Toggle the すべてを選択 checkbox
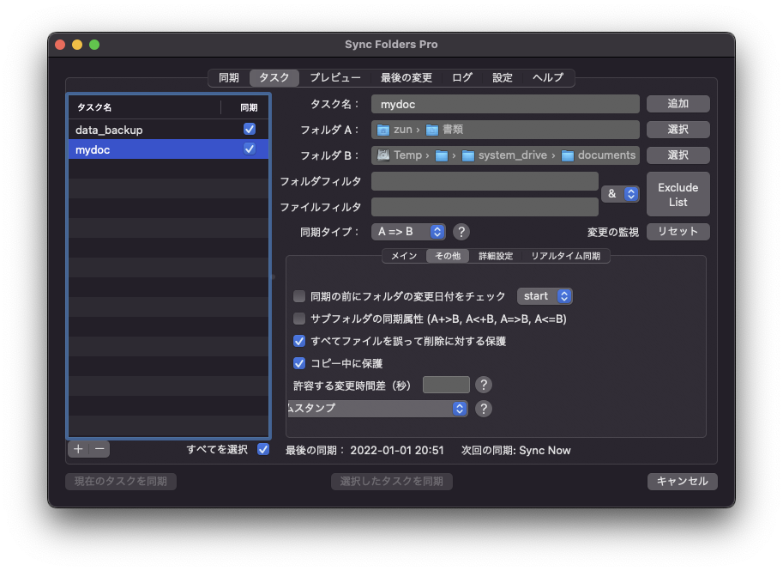Viewport: 783px width, 571px height. coord(263,449)
